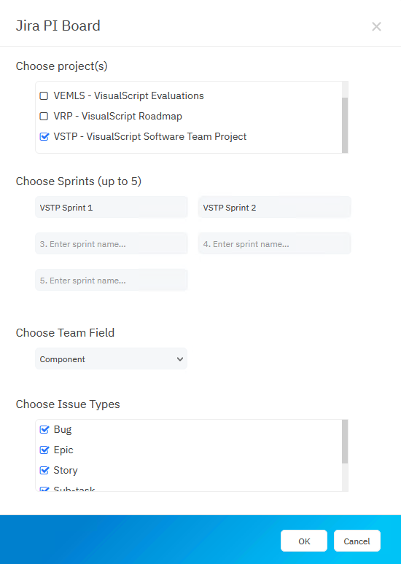The image size is (401, 564).
Task: Click the Cancel button
Action: coord(357,541)
